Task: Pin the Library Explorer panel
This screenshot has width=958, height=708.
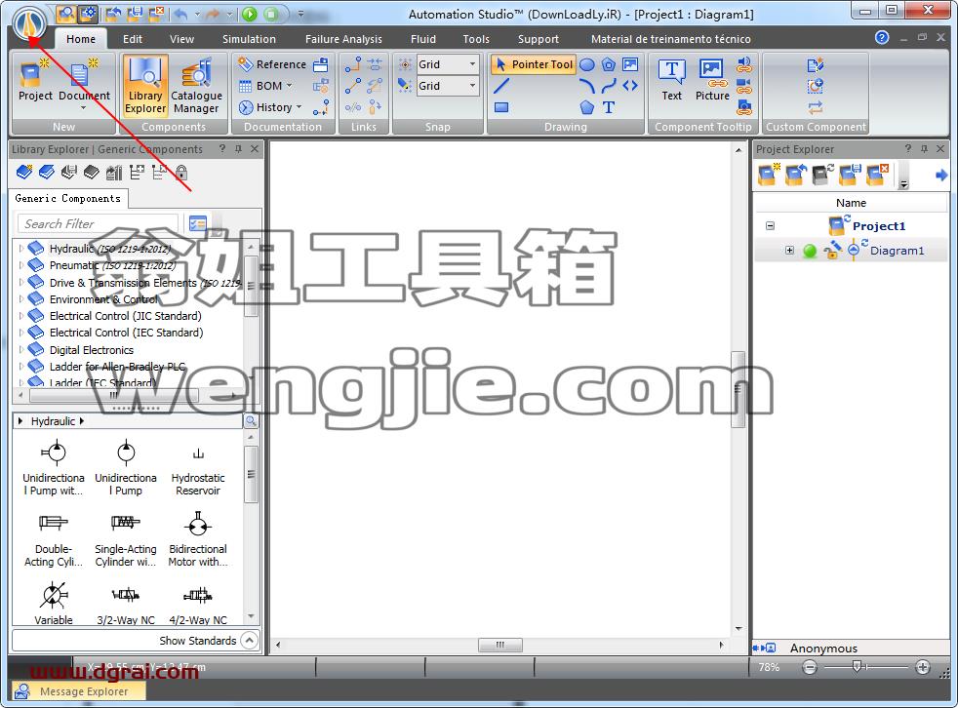Action: coord(238,148)
